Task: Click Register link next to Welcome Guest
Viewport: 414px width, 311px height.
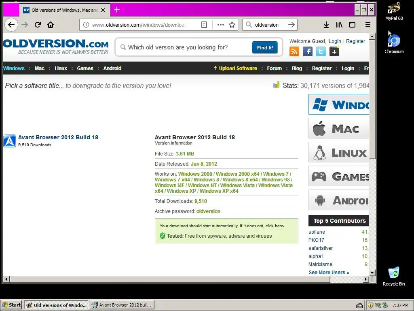Action: click(x=355, y=41)
